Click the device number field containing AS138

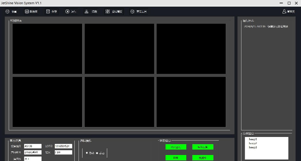click(x=33, y=146)
